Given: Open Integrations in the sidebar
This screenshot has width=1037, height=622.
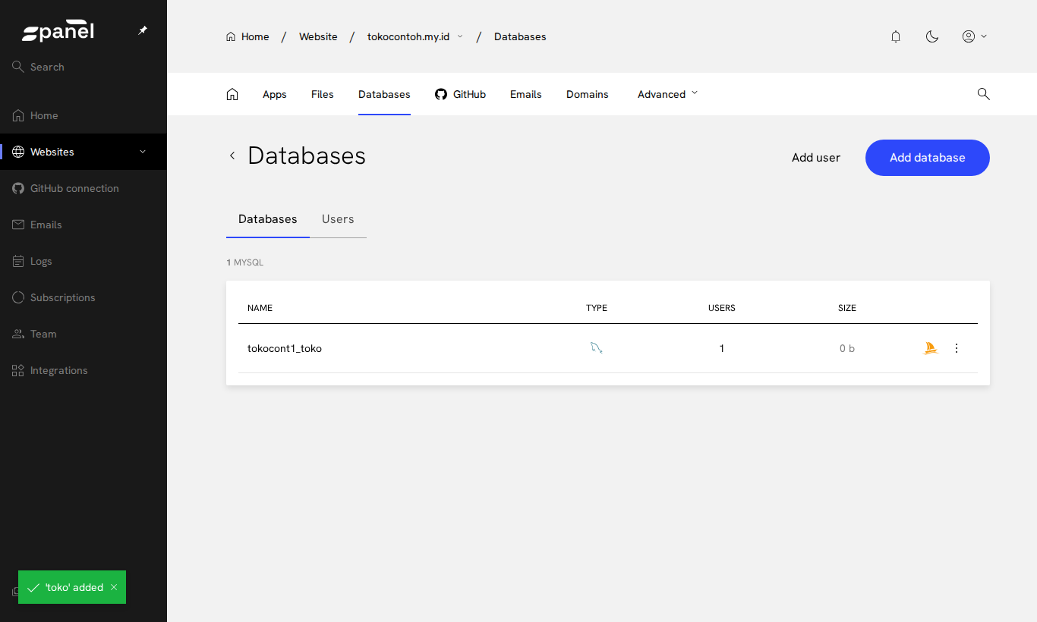Looking at the screenshot, I should 84,370.
